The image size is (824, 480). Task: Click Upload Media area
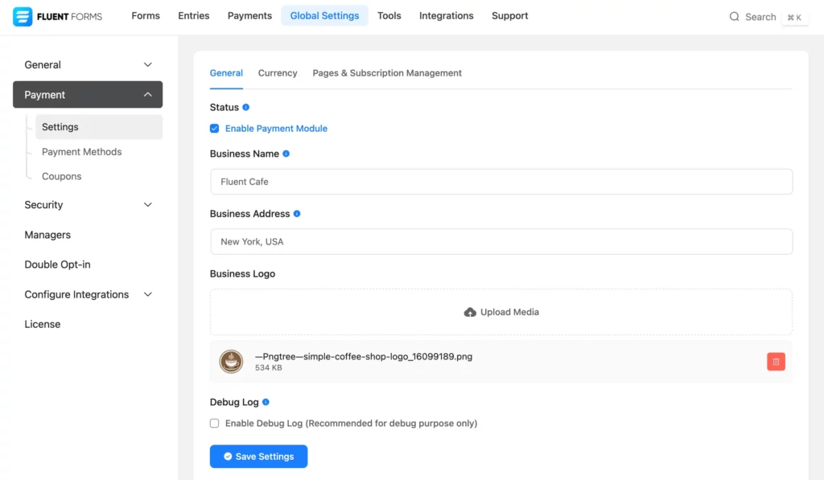501,312
